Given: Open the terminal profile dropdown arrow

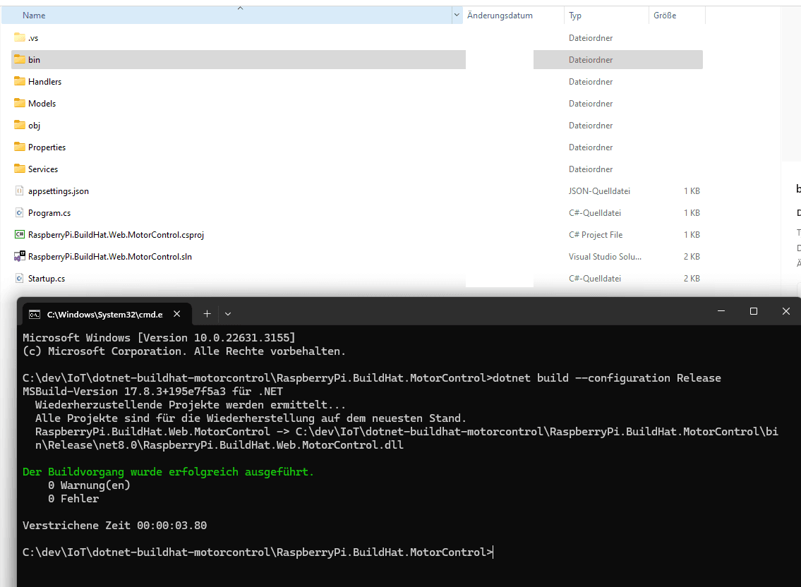Looking at the screenshot, I should (x=228, y=313).
